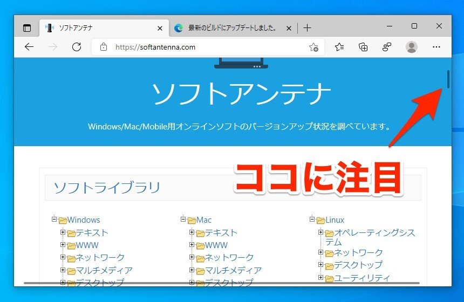Switch to the 最新のビルドにアップデートしました tab
Screen dimensions: 464x302
tap(233, 28)
